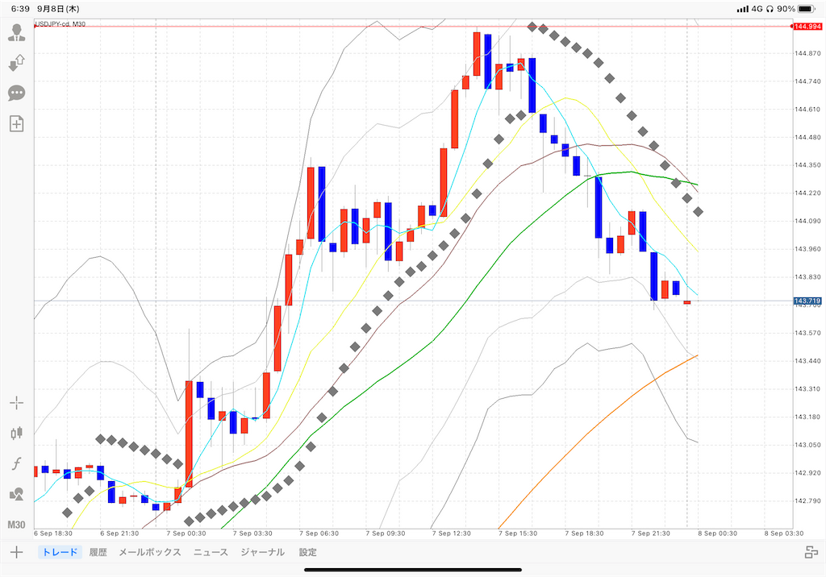Open the indicators function icon
Screen dimensions: 826x577
pyautogui.click(x=16, y=463)
